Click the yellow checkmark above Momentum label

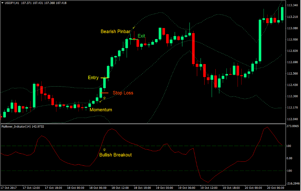coord(100,101)
